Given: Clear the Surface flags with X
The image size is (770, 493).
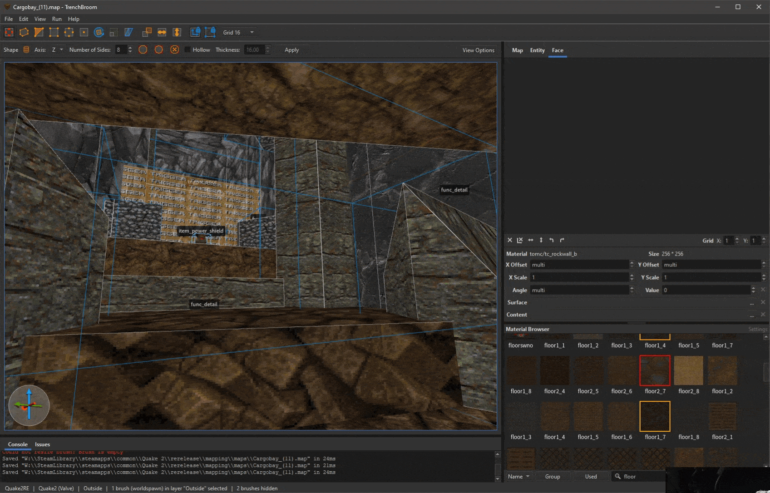Looking at the screenshot, I should tap(763, 302).
